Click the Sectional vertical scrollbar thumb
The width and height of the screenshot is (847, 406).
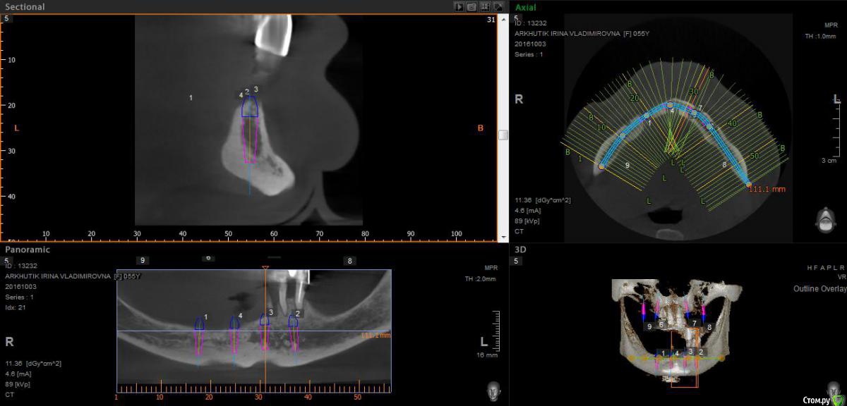click(503, 135)
